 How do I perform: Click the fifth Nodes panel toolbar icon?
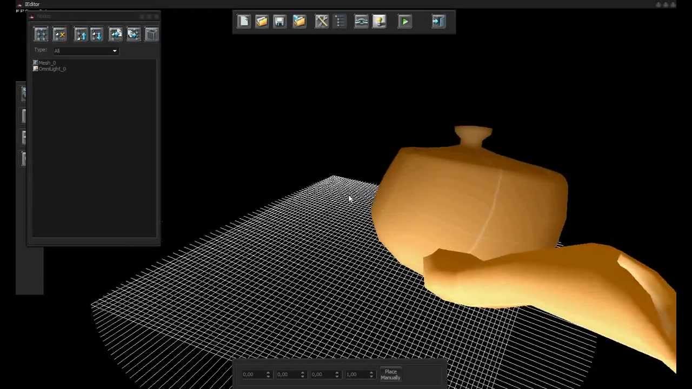pos(115,35)
